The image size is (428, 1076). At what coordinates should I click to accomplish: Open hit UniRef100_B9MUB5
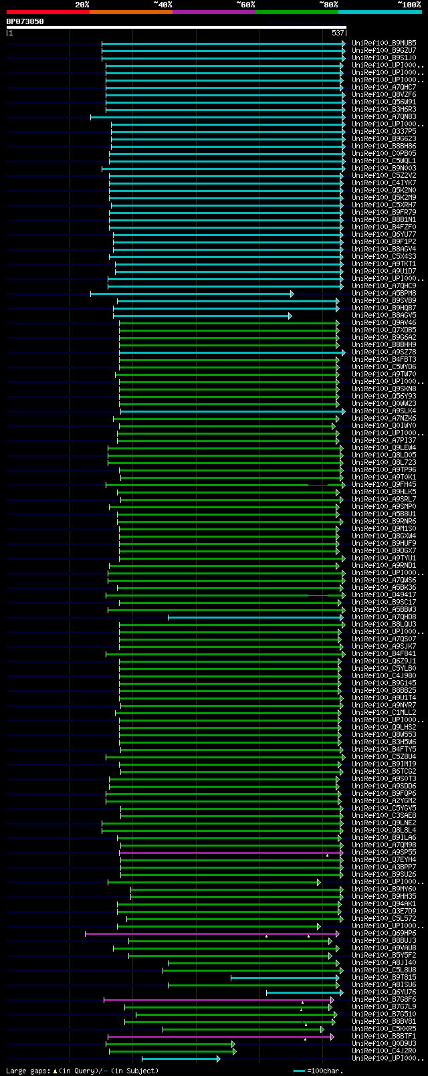[x=384, y=43]
